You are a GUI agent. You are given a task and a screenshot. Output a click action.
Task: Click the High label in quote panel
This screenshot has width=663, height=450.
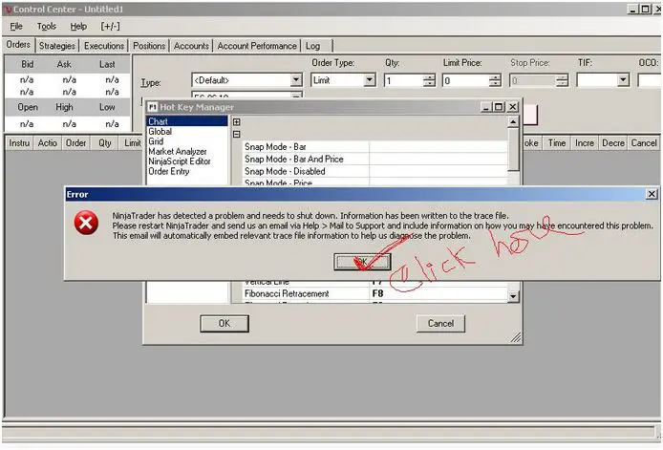[64, 107]
